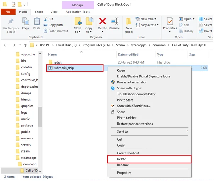Click Open at top of context menu
The height and width of the screenshot is (181, 214).
[x=149, y=71]
